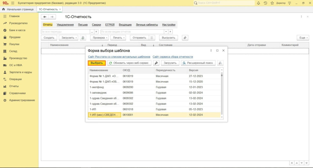
Task: Switch to the Уведомления tab
Action: 65,25
